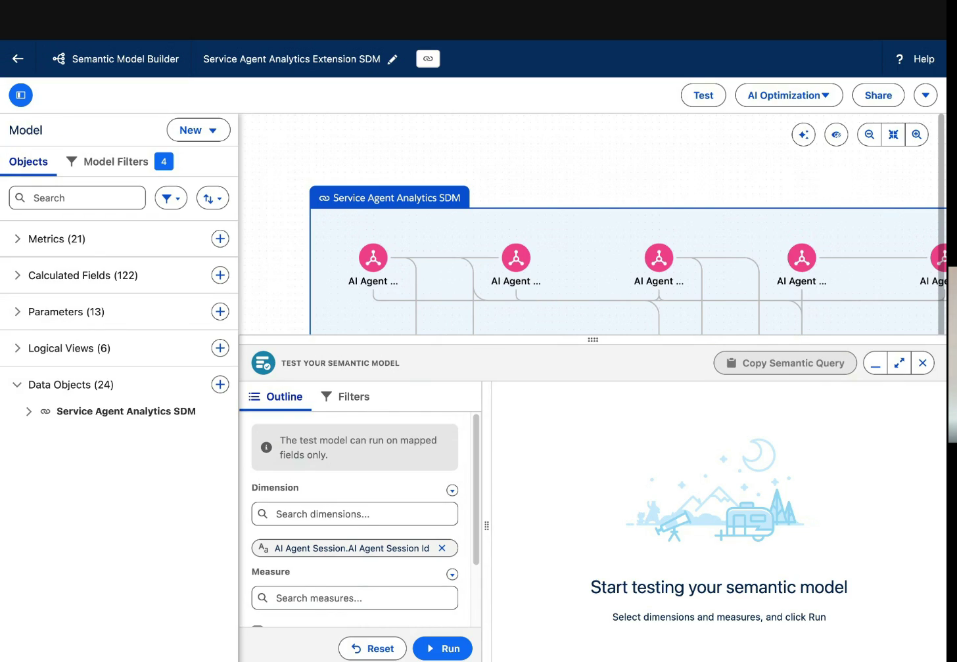The image size is (957, 662).
Task: Switch to the Model Filters tab
Action: tap(119, 162)
